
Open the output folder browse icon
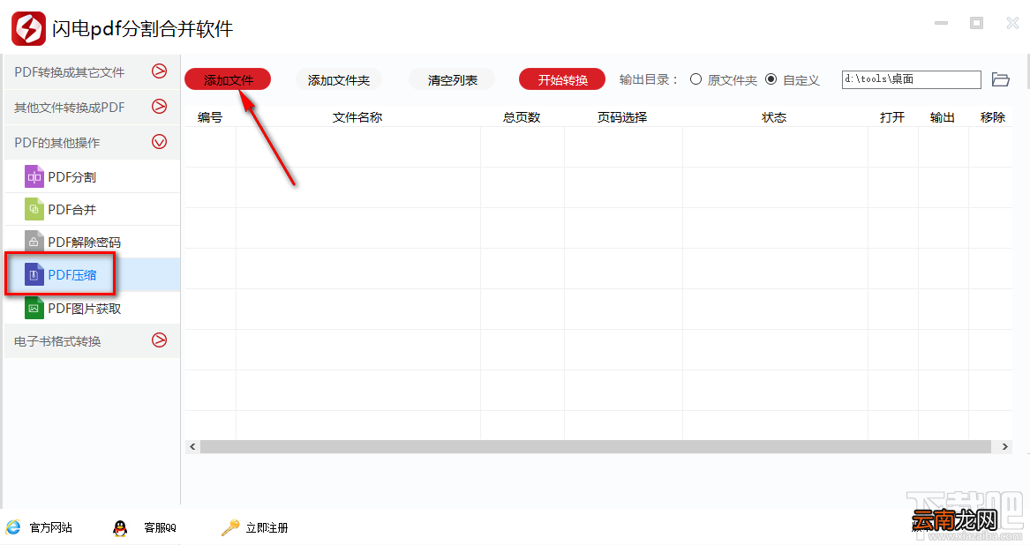click(1001, 79)
